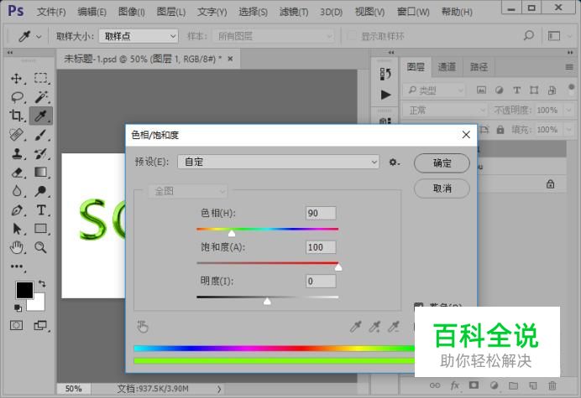Expand the 填充 fill slider arrow
This screenshot has width=581, height=398.
pos(568,130)
